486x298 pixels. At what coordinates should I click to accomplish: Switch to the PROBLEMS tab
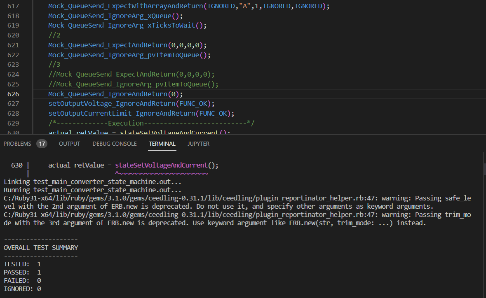click(16, 144)
